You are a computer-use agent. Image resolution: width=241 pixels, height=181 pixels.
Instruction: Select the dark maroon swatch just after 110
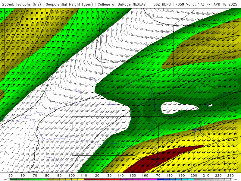[87, 179]
